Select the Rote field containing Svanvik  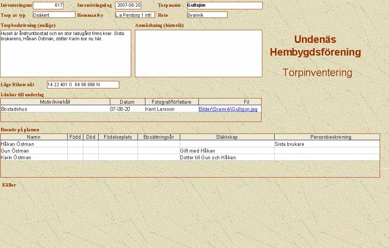coord(207,15)
